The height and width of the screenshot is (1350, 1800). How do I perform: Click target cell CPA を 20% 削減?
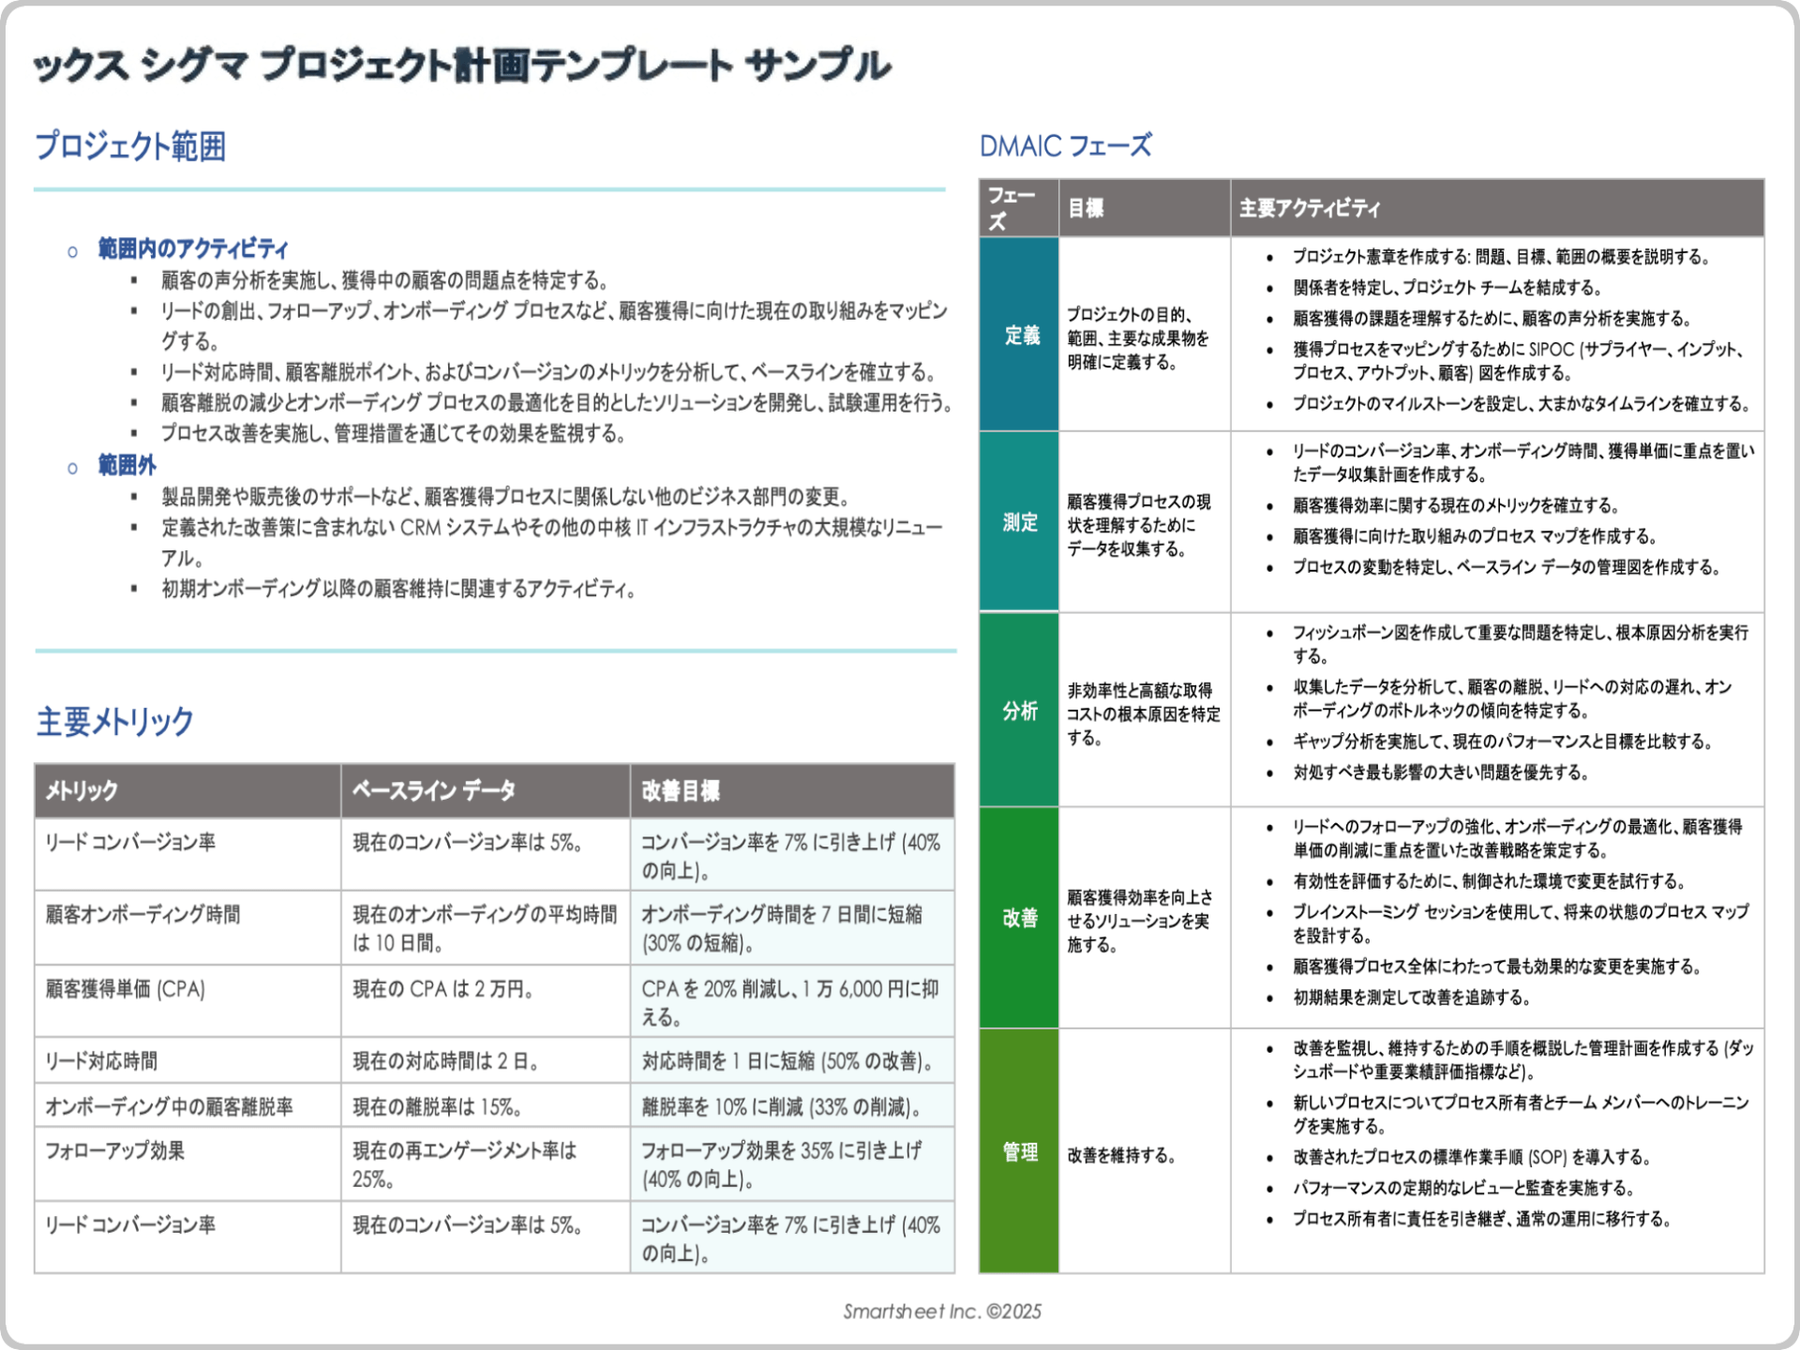point(792,1001)
